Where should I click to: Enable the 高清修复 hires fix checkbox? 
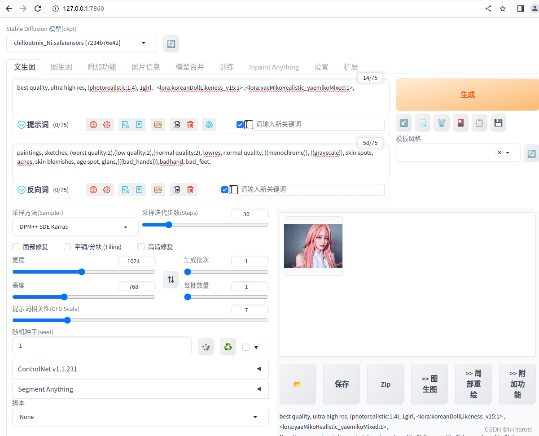pyautogui.click(x=140, y=246)
